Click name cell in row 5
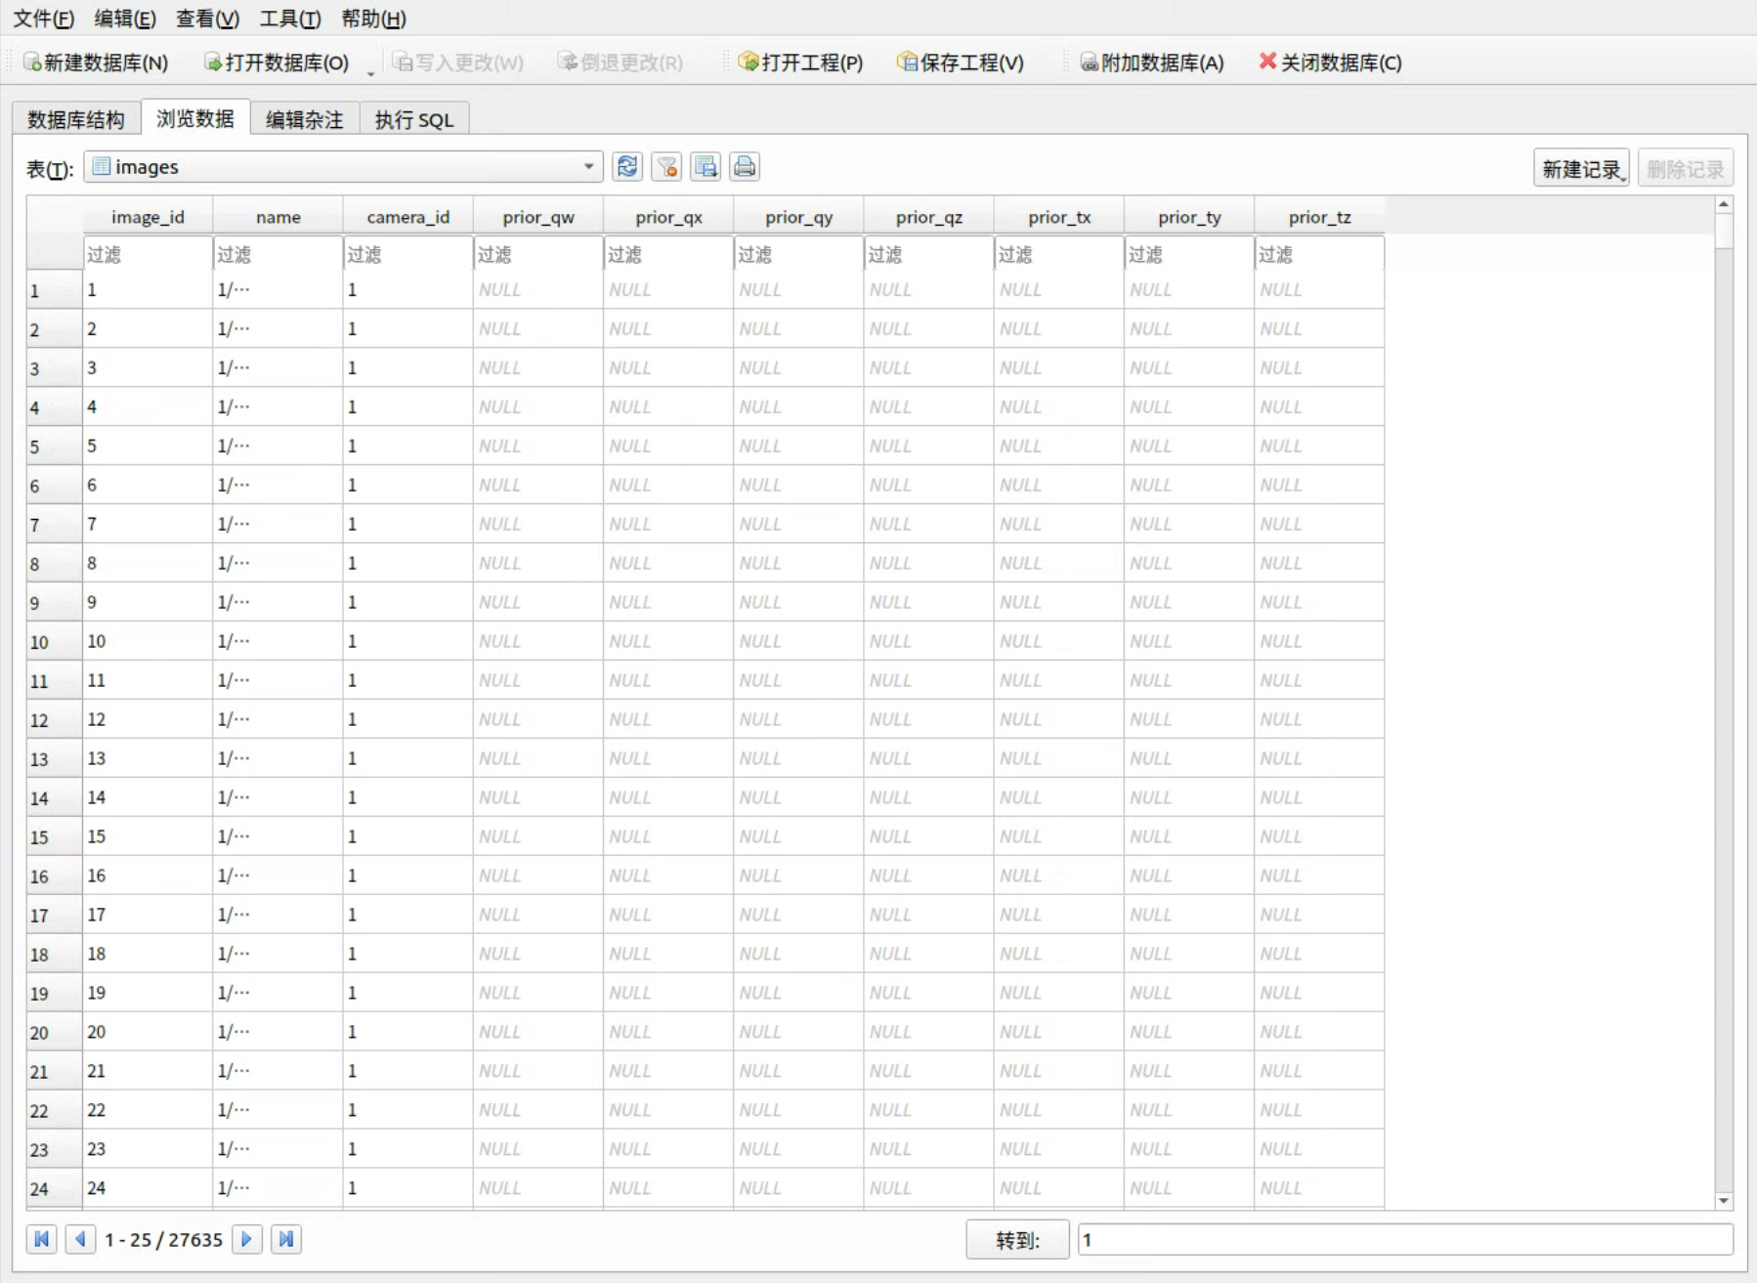The image size is (1757, 1283). click(x=279, y=446)
